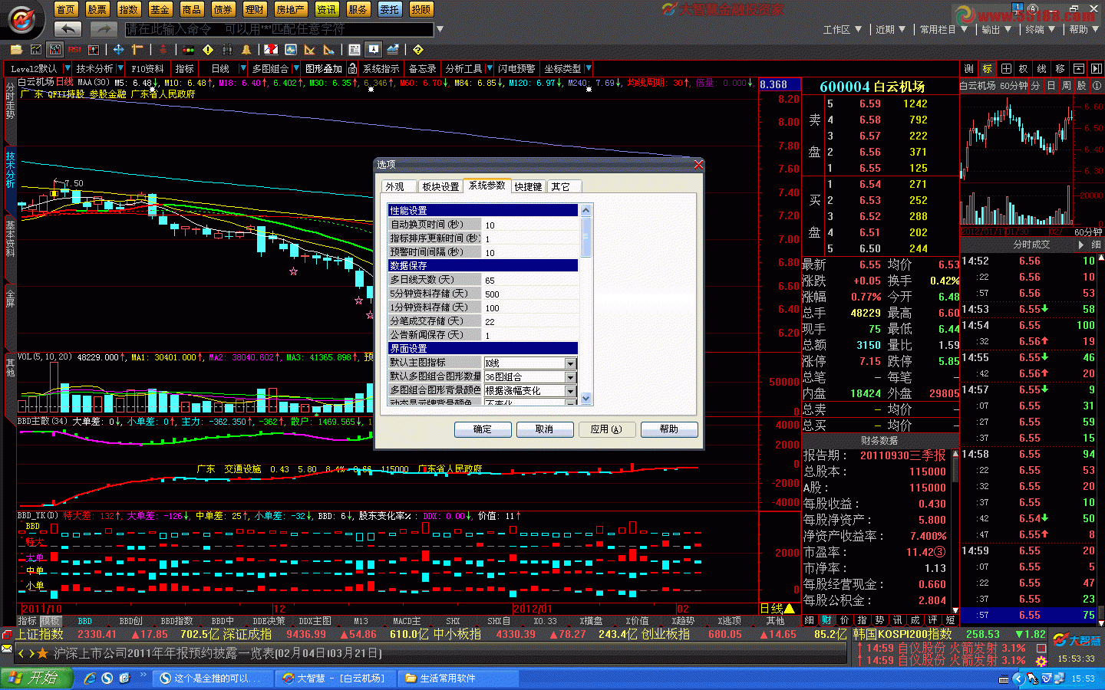Toggle the 财 tab at panel bottom
Screen dimensions: 1105x690
(x=826, y=619)
